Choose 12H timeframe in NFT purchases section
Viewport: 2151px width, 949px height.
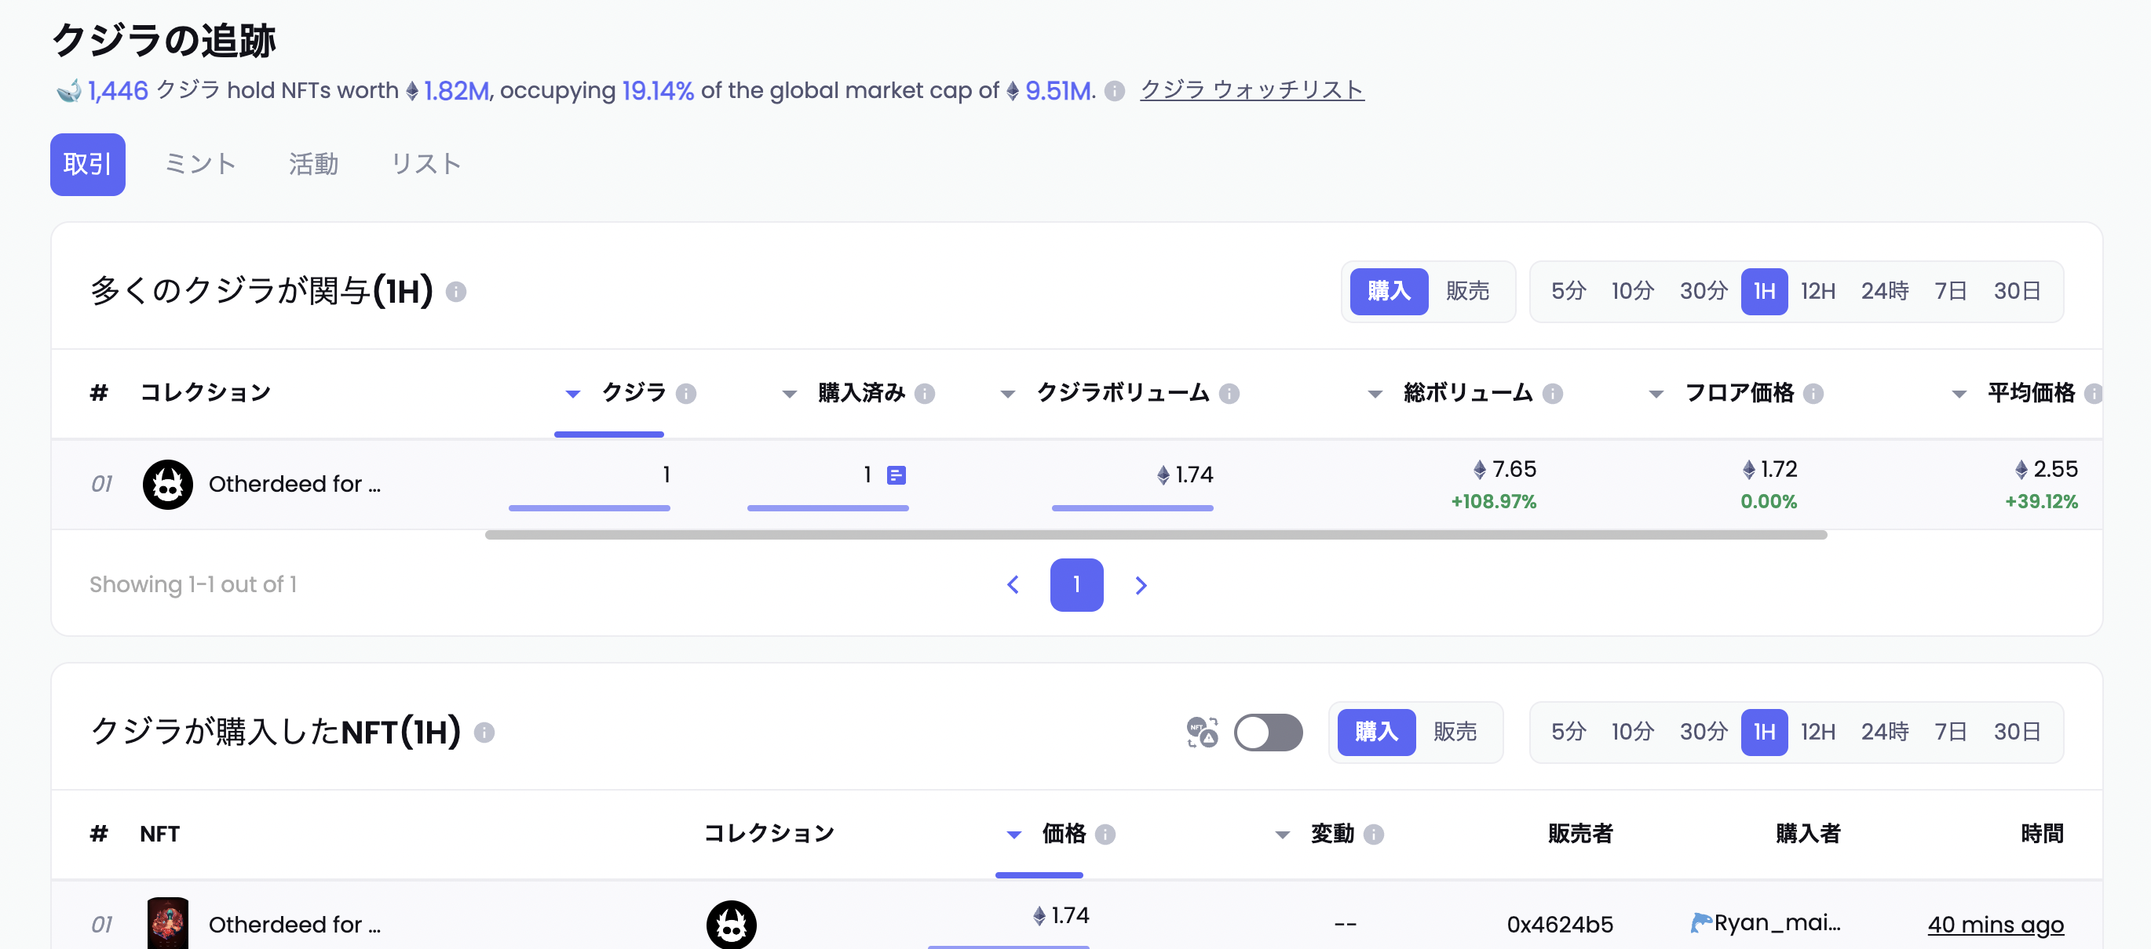1818,733
